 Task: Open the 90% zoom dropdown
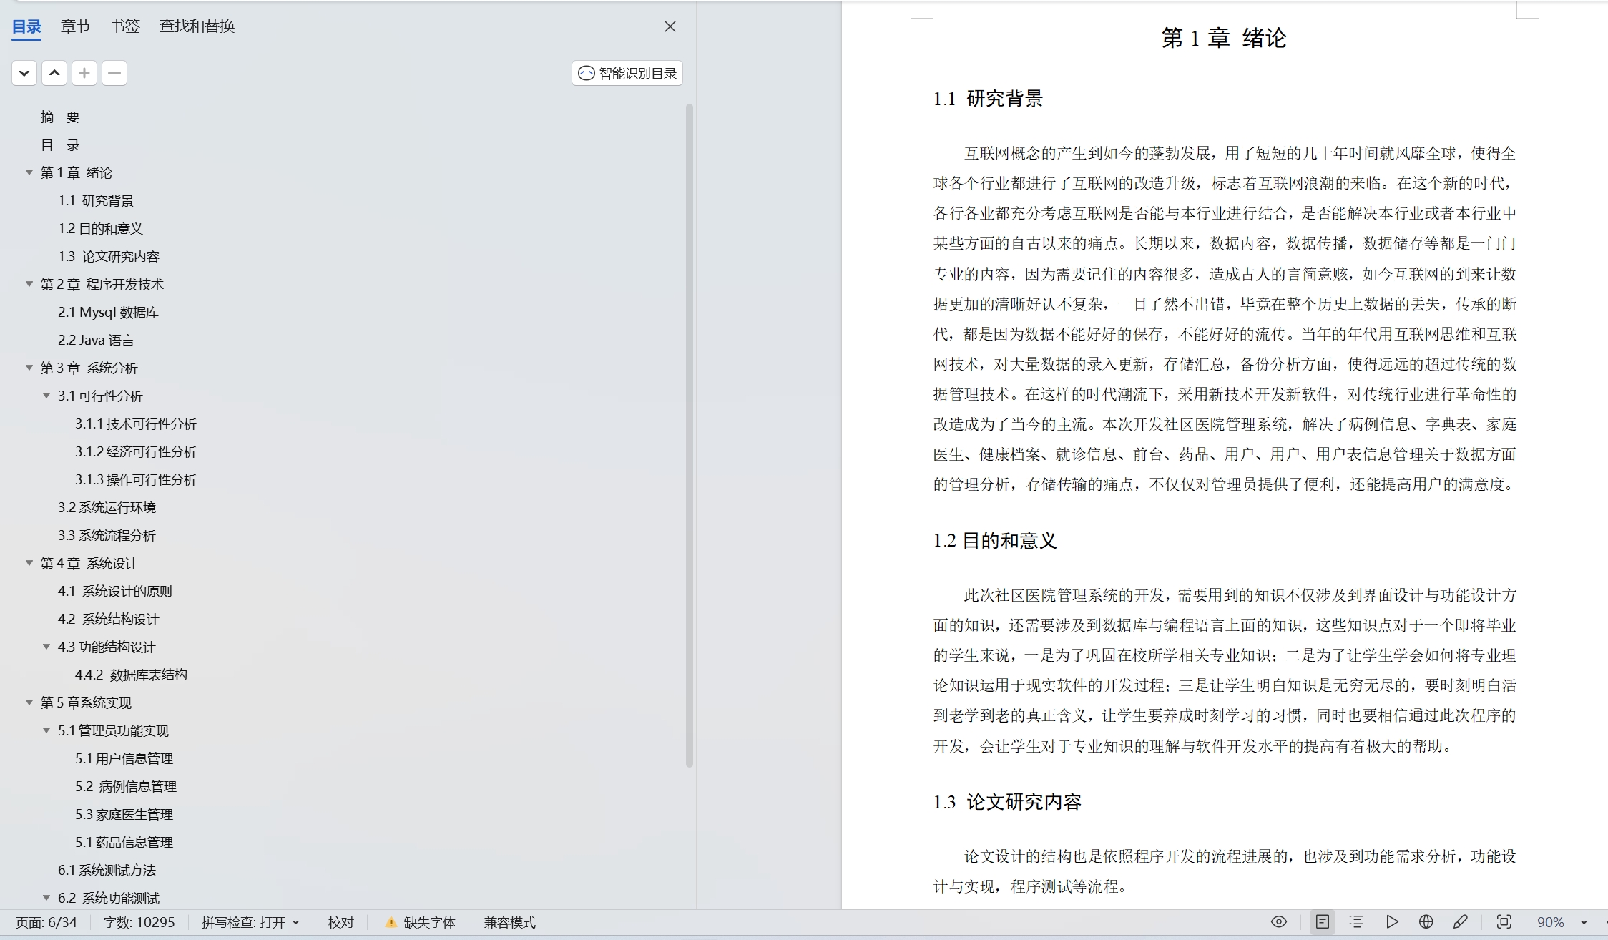(1584, 923)
